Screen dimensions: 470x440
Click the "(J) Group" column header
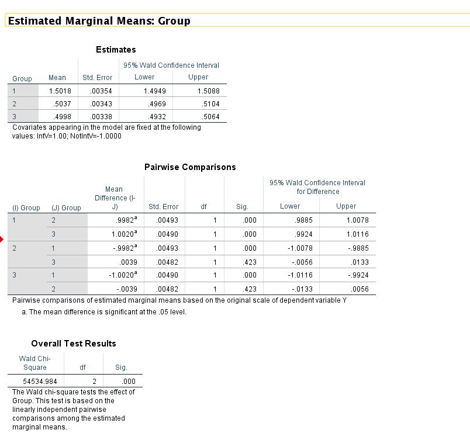tap(66, 207)
